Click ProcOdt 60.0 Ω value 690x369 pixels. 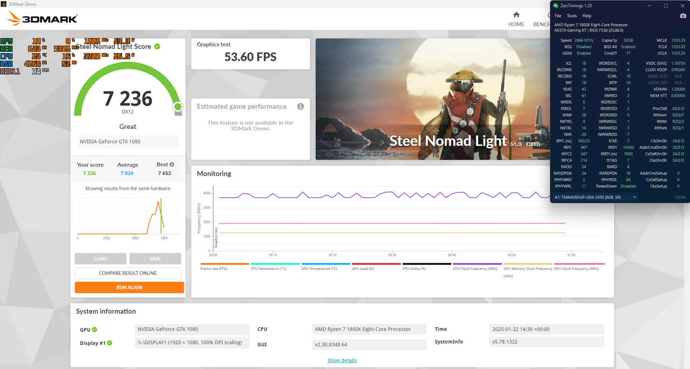[679, 108]
